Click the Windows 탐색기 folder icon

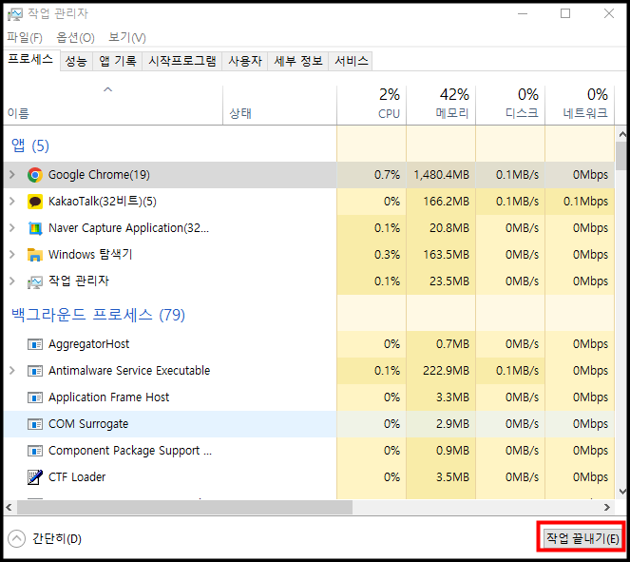click(x=35, y=255)
